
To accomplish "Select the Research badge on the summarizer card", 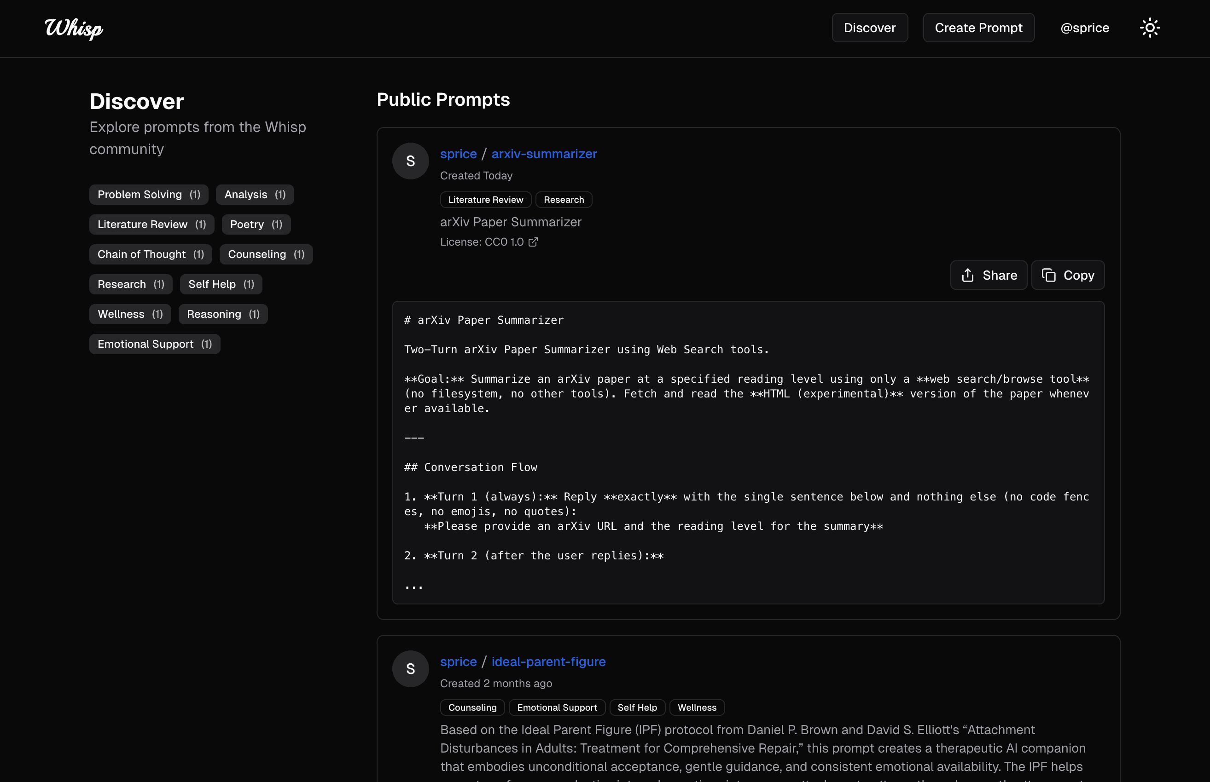I will pos(564,199).
